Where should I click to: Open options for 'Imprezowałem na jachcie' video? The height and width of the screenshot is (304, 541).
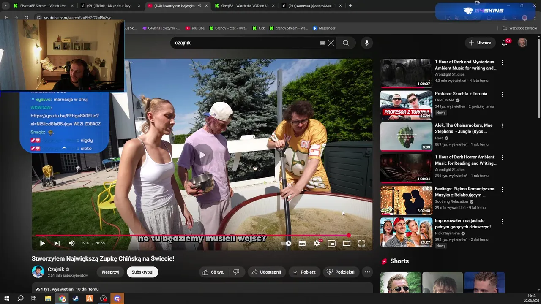503,221
